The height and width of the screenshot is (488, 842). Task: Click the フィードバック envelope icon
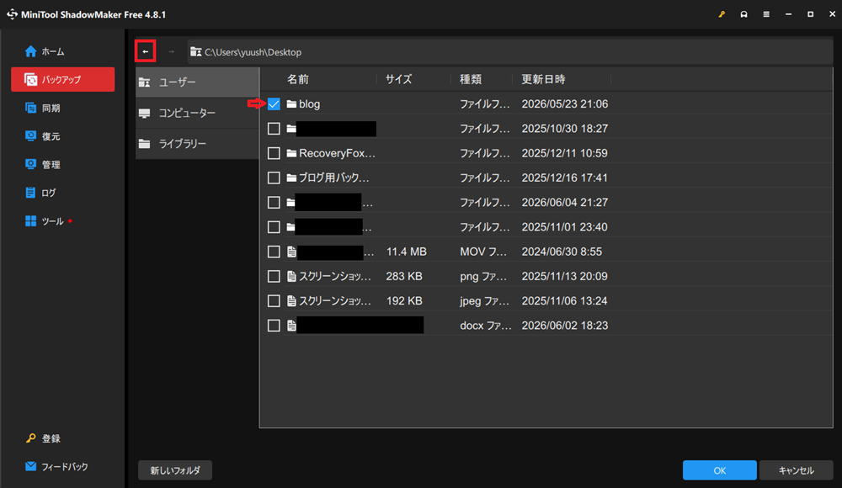(x=30, y=466)
